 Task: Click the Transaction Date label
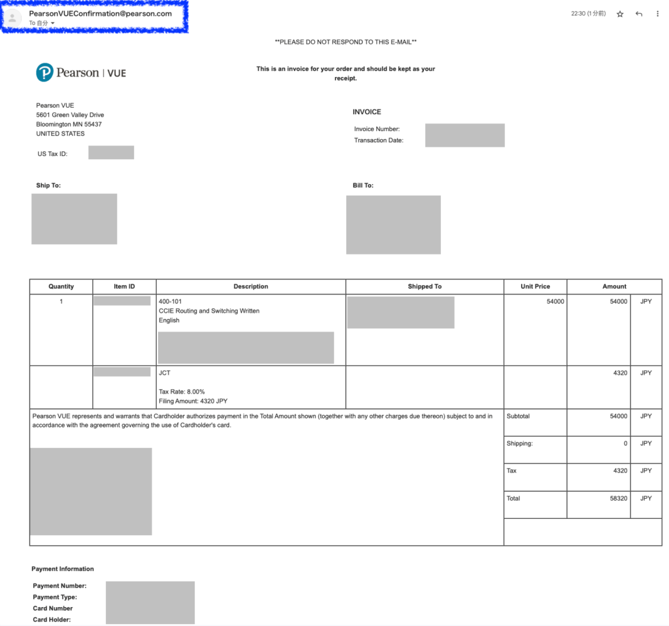pos(379,140)
